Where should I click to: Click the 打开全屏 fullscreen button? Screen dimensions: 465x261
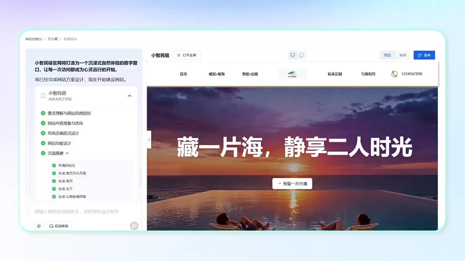(186, 55)
